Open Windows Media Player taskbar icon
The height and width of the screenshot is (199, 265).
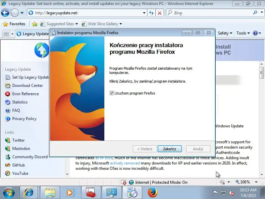(70, 193)
